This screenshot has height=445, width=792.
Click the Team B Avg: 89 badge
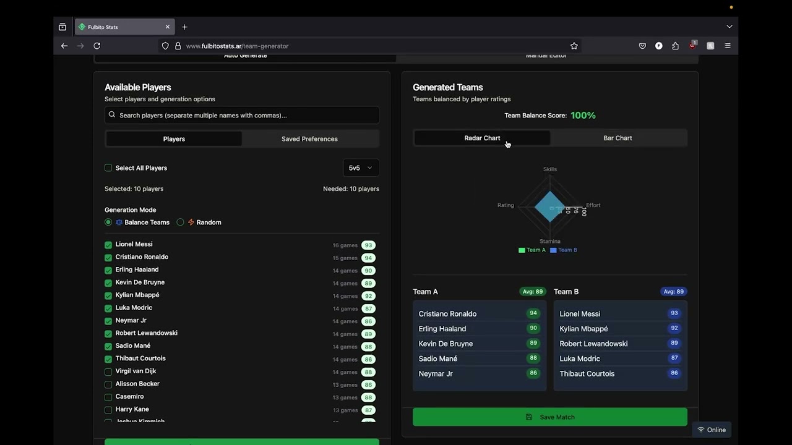click(674, 292)
